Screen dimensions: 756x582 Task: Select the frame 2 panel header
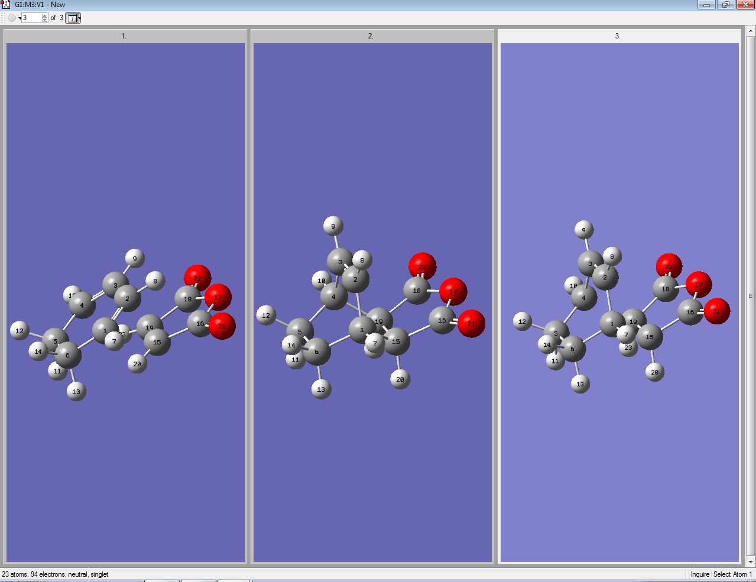(372, 36)
